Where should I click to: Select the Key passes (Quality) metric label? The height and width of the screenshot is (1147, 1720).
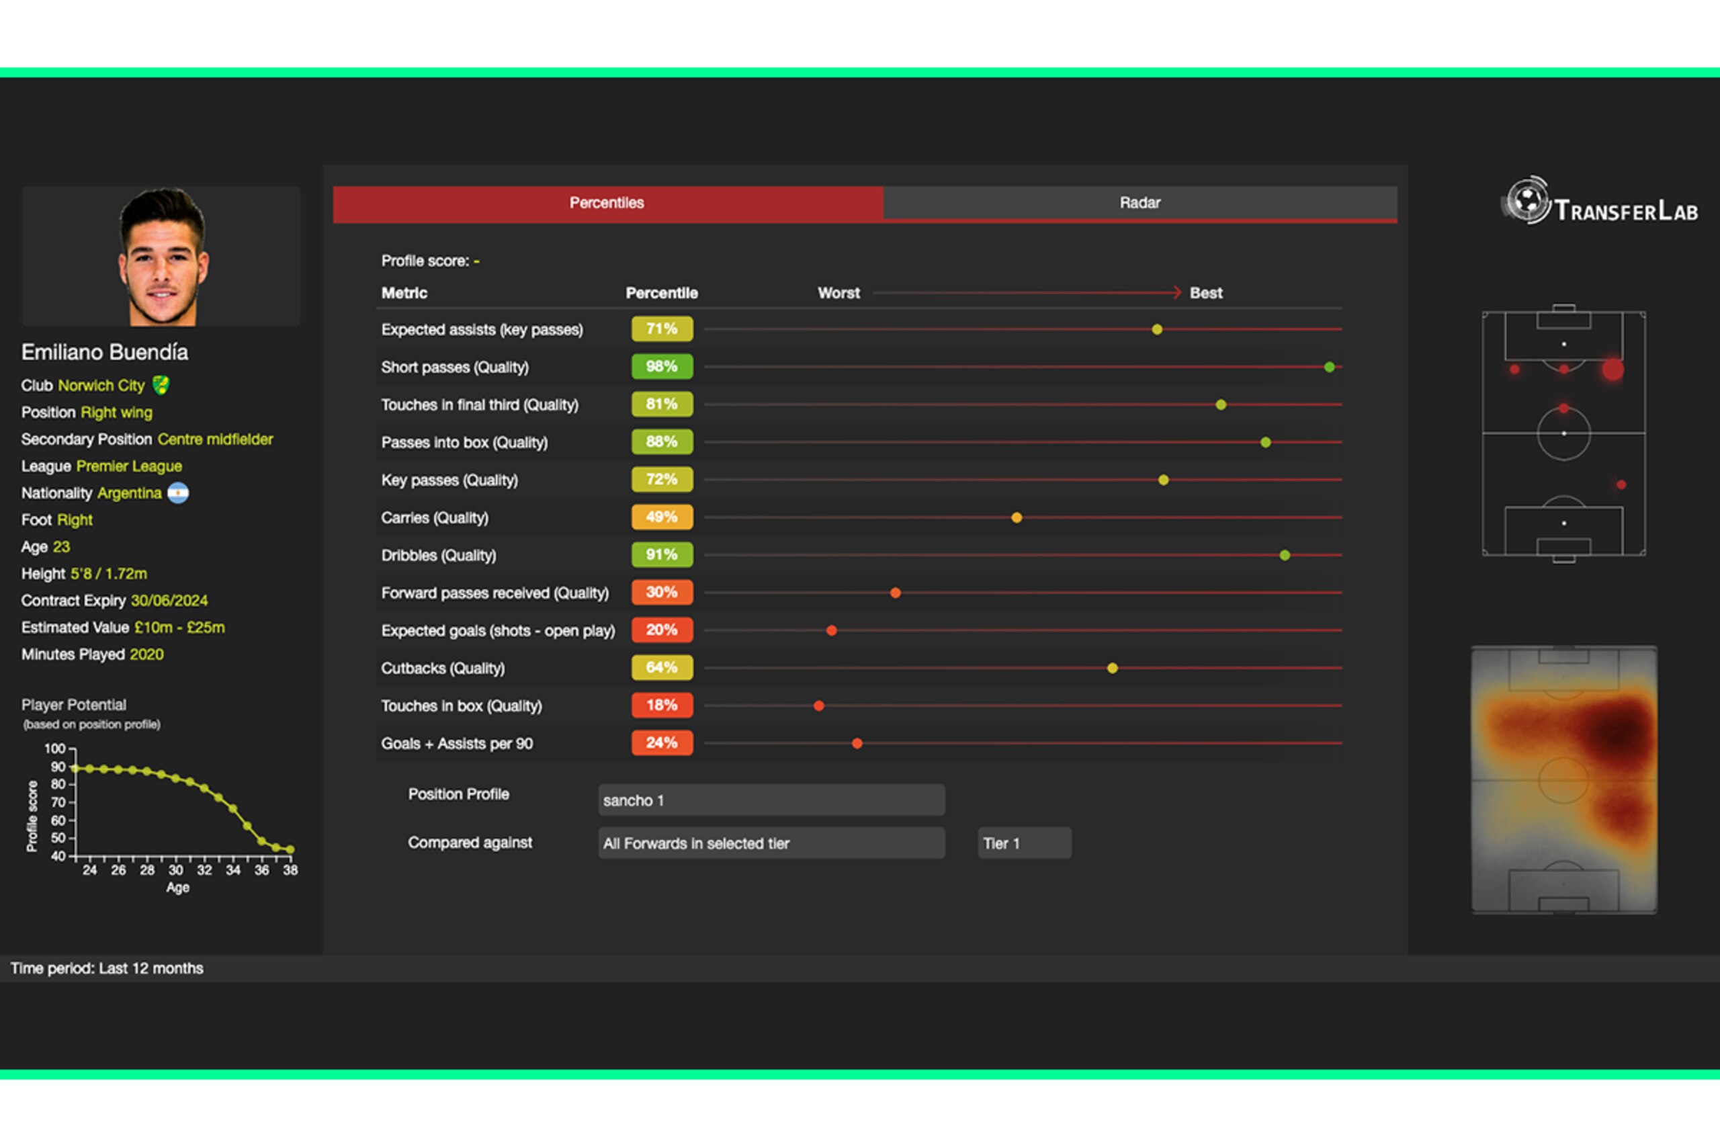pos(449,480)
